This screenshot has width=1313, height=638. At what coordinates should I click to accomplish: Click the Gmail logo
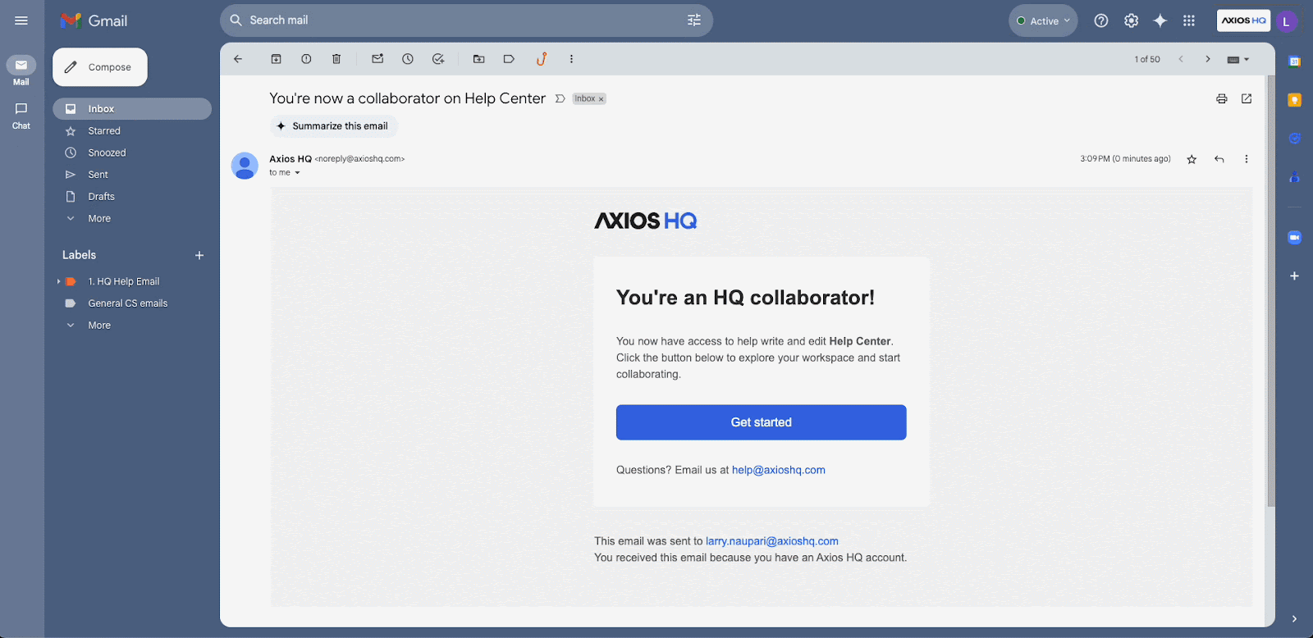tap(94, 21)
